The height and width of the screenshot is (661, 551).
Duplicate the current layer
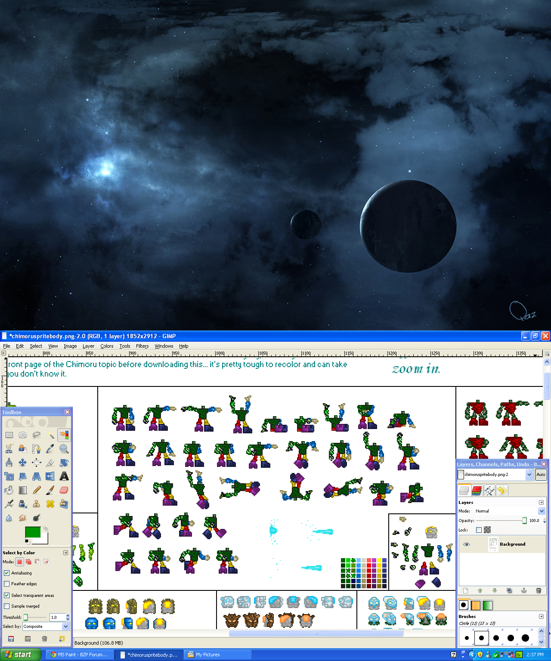(x=509, y=590)
